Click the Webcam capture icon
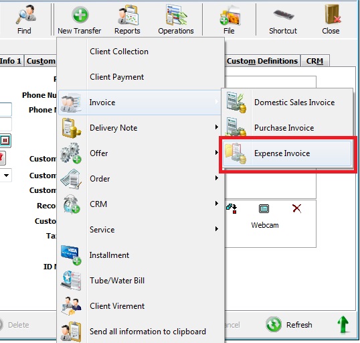Image resolution: width=360 pixels, height=343 pixels. 264,209
